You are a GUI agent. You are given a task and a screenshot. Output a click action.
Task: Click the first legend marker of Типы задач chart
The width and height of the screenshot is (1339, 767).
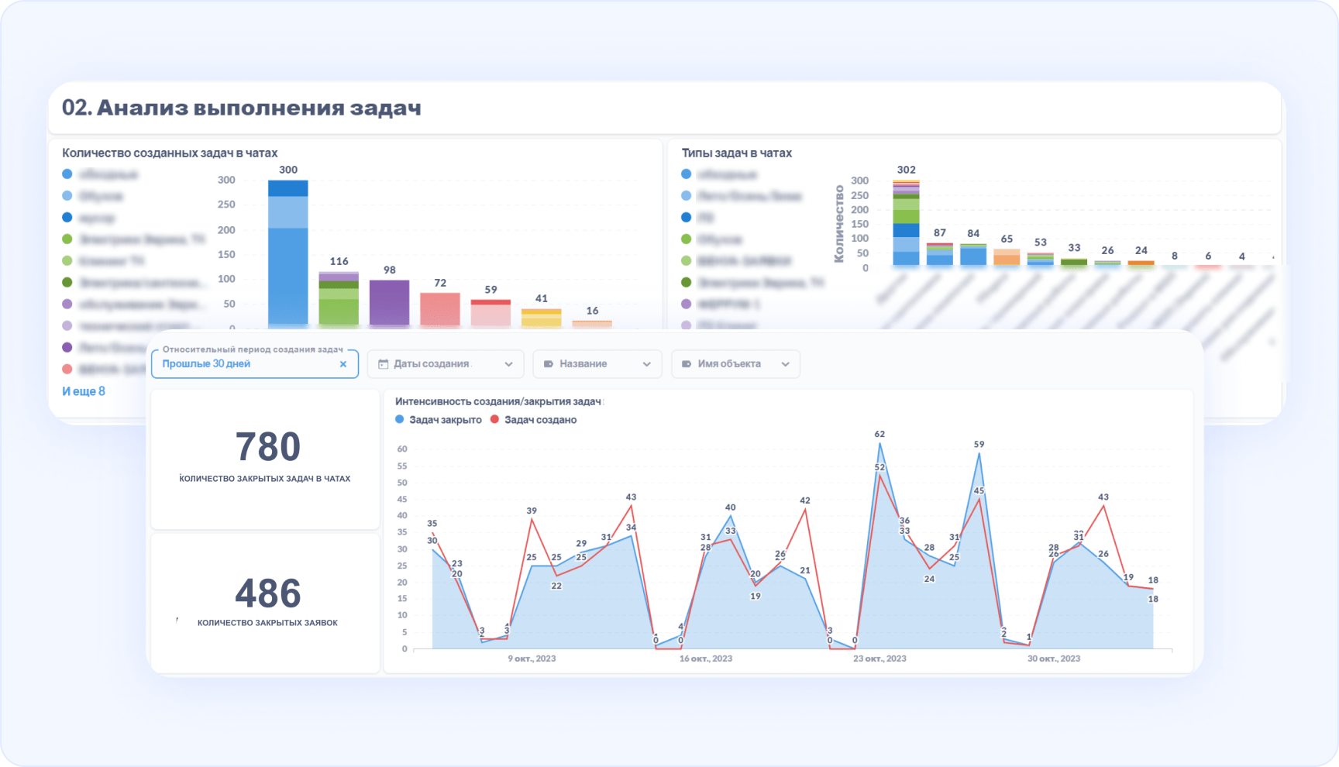pyautogui.click(x=686, y=174)
